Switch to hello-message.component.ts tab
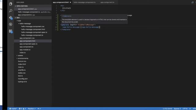196x110 pixels. click(x=85, y=2)
